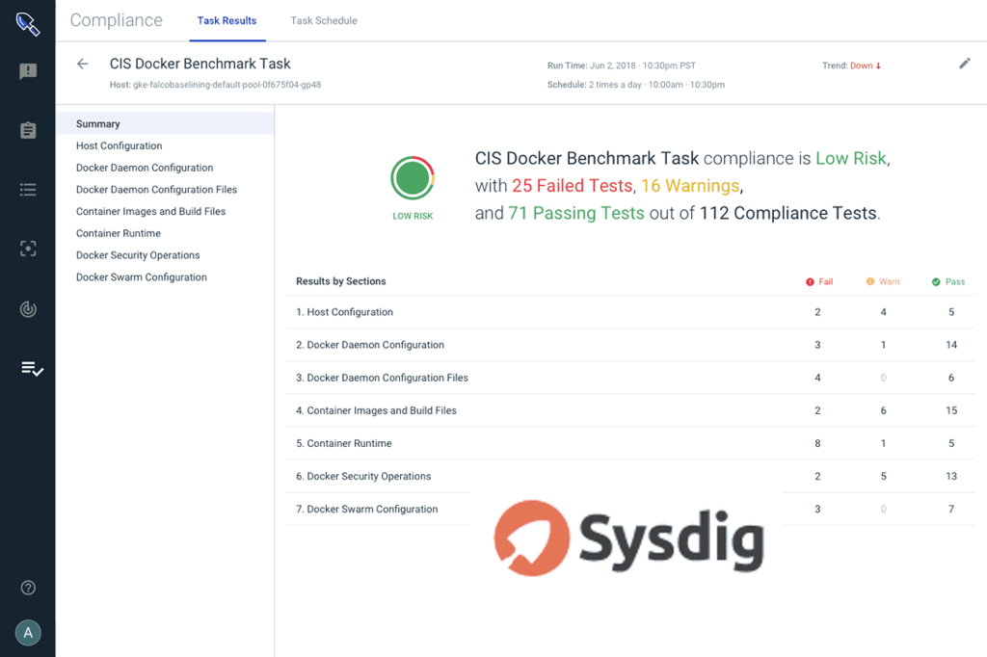The height and width of the screenshot is (657, 987).
Task: Select Host Configuration in the section list
Action: coord(165,145)
